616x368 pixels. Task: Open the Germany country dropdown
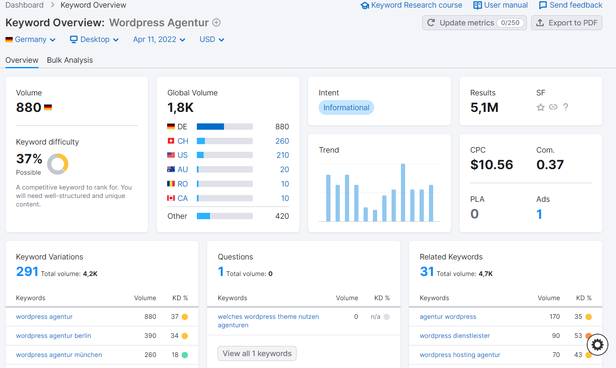31,39
